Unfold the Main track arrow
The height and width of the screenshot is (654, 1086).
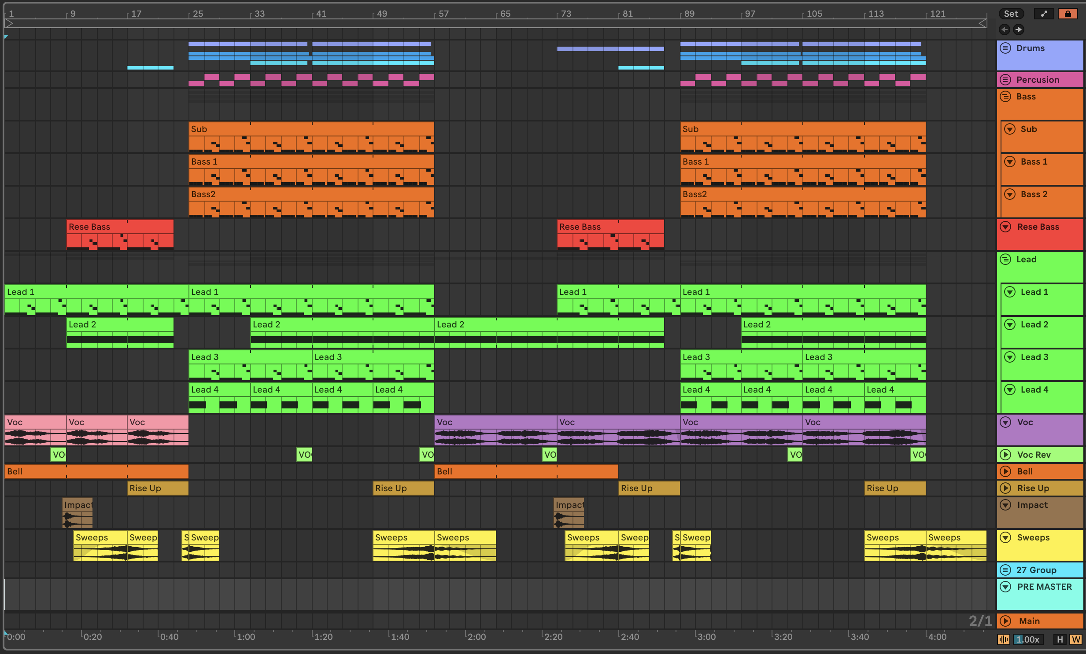pos(1005,621)
